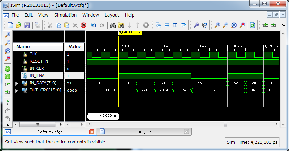Open the Window menu
Viewport: 289px width, 151px height.
(91, 15)
